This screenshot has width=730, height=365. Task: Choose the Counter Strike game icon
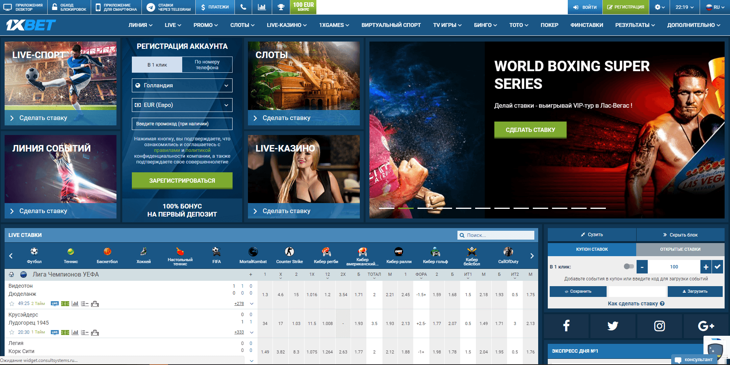pos(289,255)
